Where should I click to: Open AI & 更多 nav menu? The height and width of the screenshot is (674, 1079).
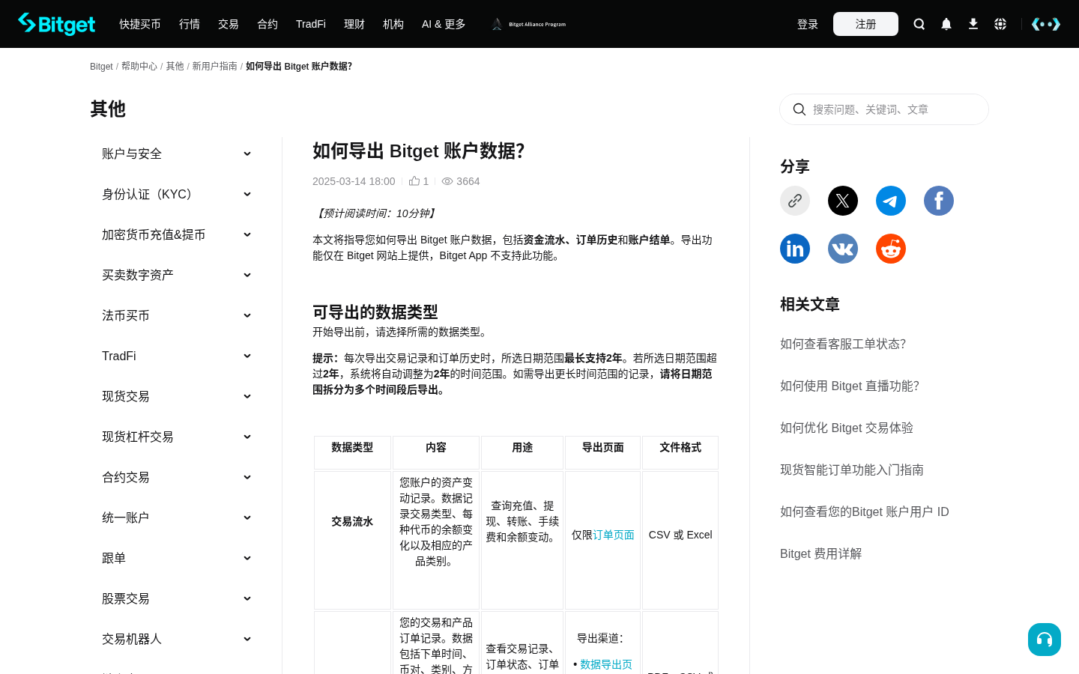(444, 24)
